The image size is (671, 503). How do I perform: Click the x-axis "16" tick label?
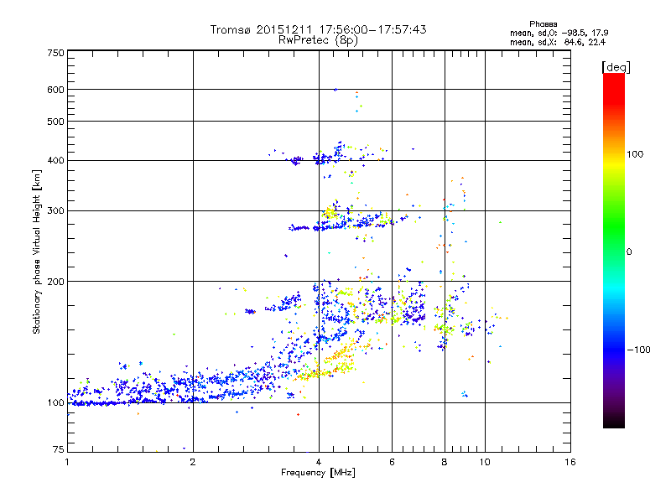(x=570, y=462)
